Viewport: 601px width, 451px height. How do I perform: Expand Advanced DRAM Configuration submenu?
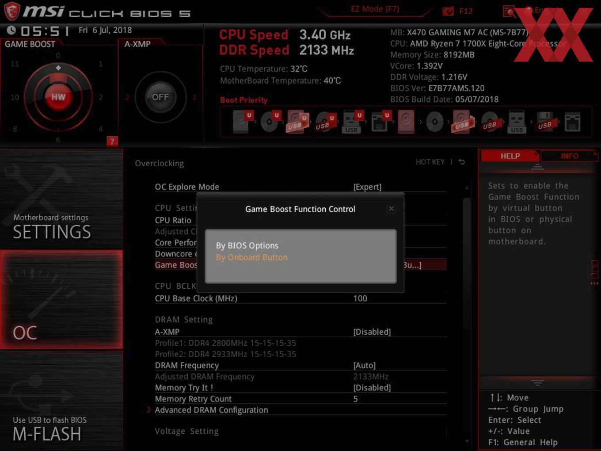point(211,410)
